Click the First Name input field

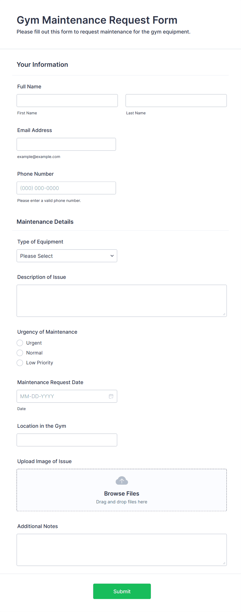coord(67,100)
